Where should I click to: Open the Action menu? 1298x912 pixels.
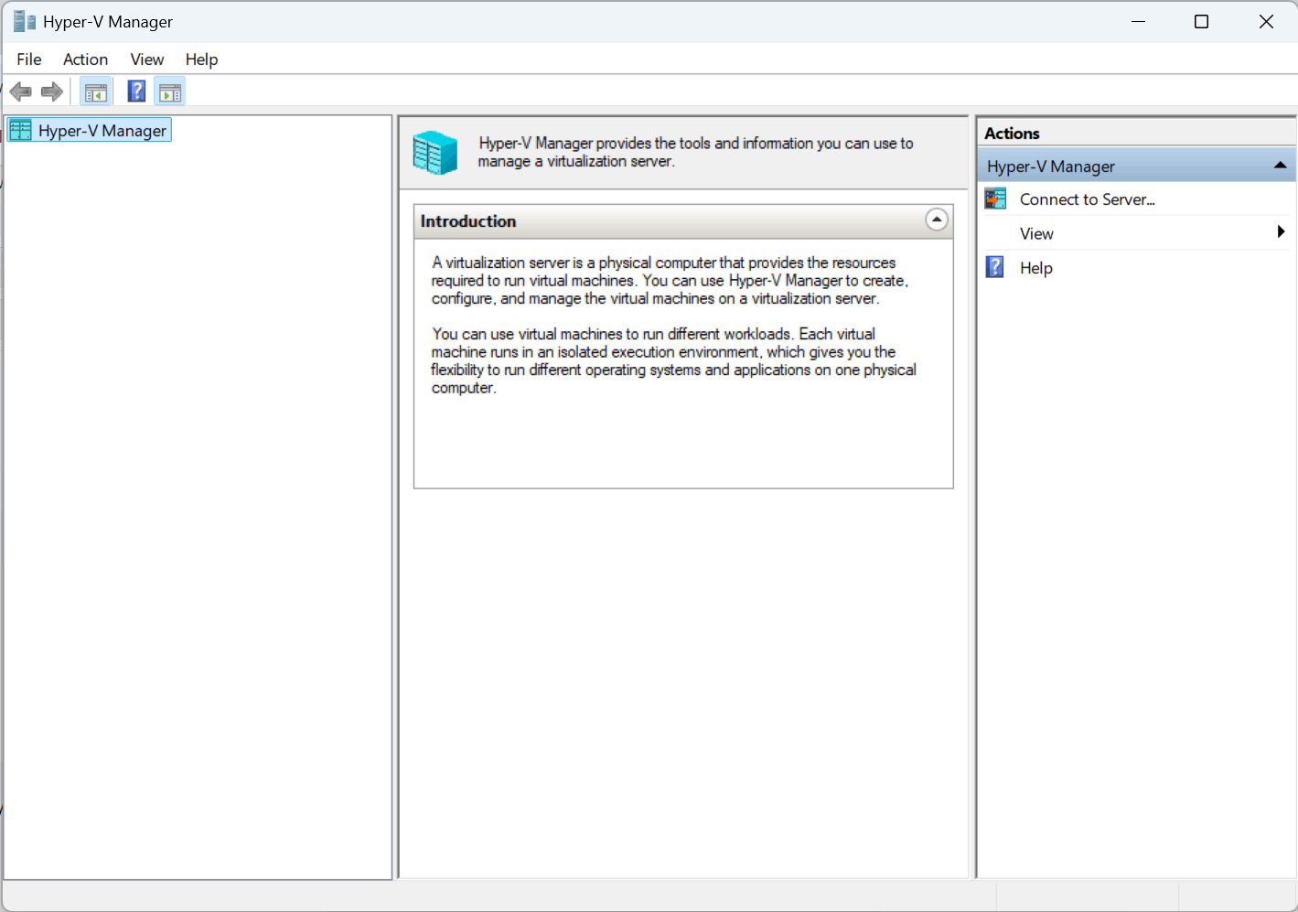85,59
